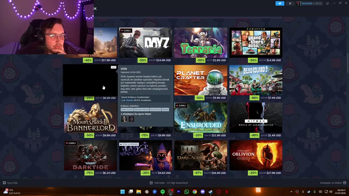Open Mount & Blade II Bannerlord card
The image size is (349, 196).
(x=91, y=118)
